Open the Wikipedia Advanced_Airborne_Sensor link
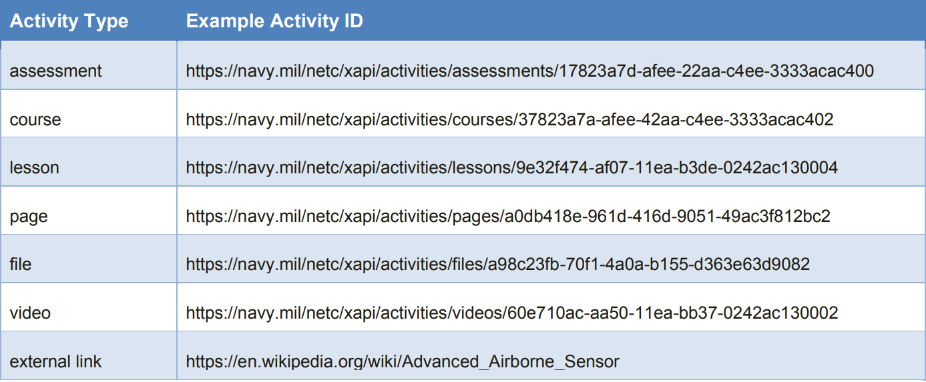Viewport: 926px width, 382px height. click(403, 362)
